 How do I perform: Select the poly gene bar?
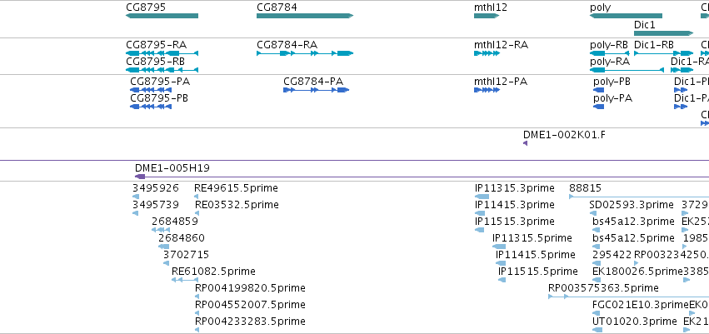[x=626, y=16]
